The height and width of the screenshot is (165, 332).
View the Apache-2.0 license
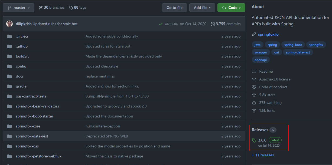pos(271,79)
